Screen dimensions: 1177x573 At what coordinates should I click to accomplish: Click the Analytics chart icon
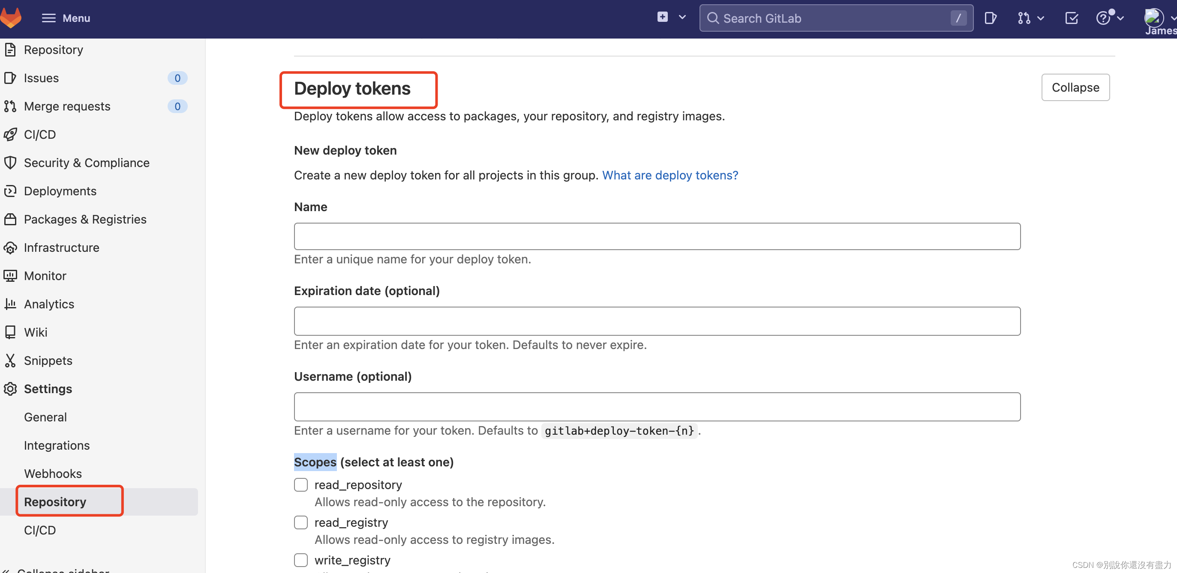click(x=10, y=304)
